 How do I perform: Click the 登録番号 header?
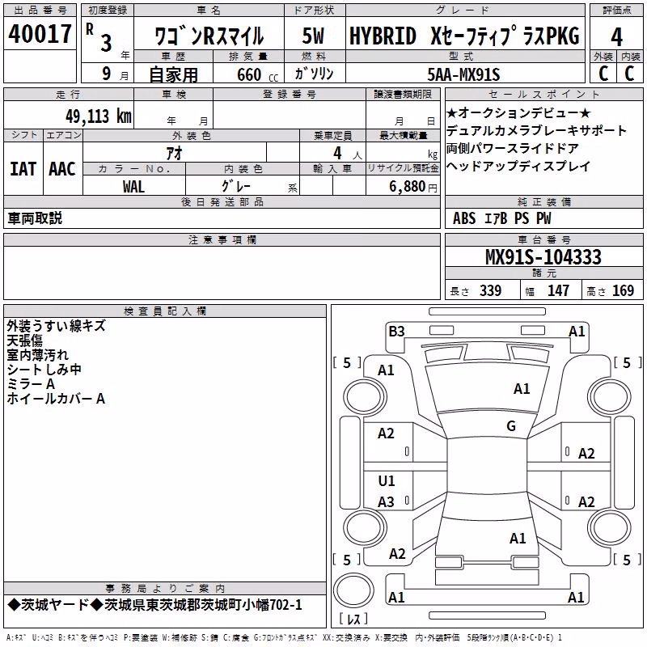pos(290,95)
